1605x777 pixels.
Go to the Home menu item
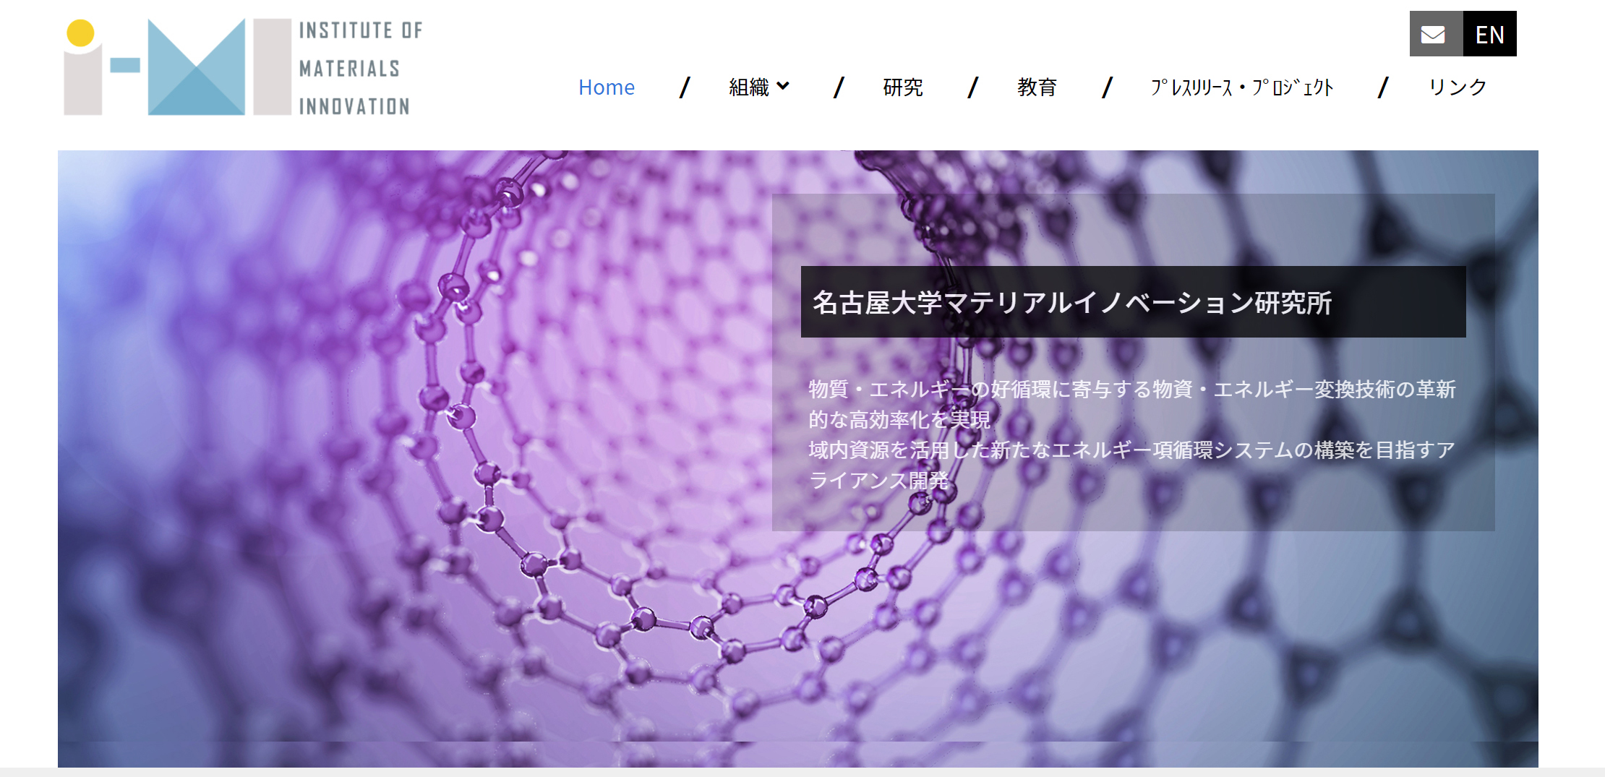coord(606,87)
